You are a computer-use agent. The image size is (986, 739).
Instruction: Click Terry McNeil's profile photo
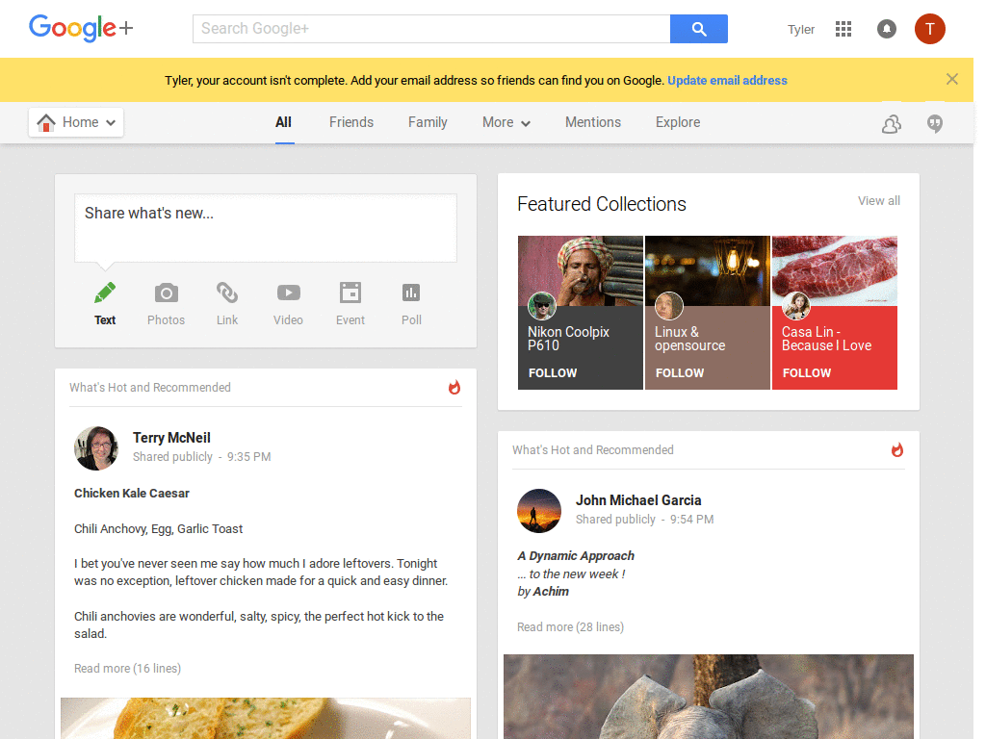click(x=96, y=448)
